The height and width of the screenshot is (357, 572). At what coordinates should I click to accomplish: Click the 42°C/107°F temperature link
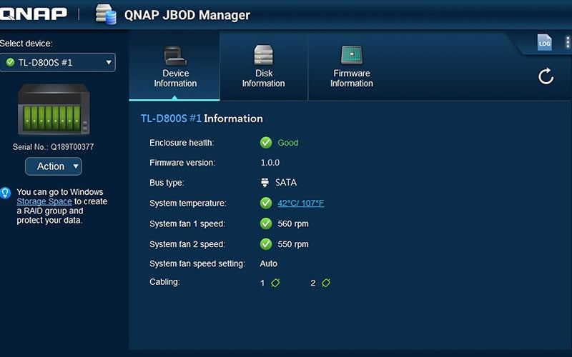(300, 203)
